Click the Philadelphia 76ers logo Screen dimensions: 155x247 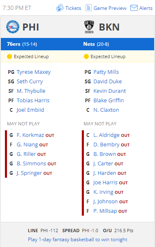pyautogui.click(x=13, y=27)
